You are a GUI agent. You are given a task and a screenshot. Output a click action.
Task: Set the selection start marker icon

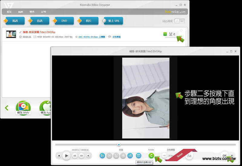(109, 156)
